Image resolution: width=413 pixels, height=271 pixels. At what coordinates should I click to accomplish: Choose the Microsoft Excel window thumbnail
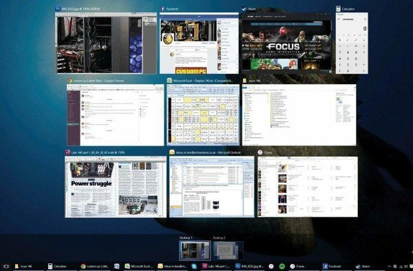[x=203, y=115]
